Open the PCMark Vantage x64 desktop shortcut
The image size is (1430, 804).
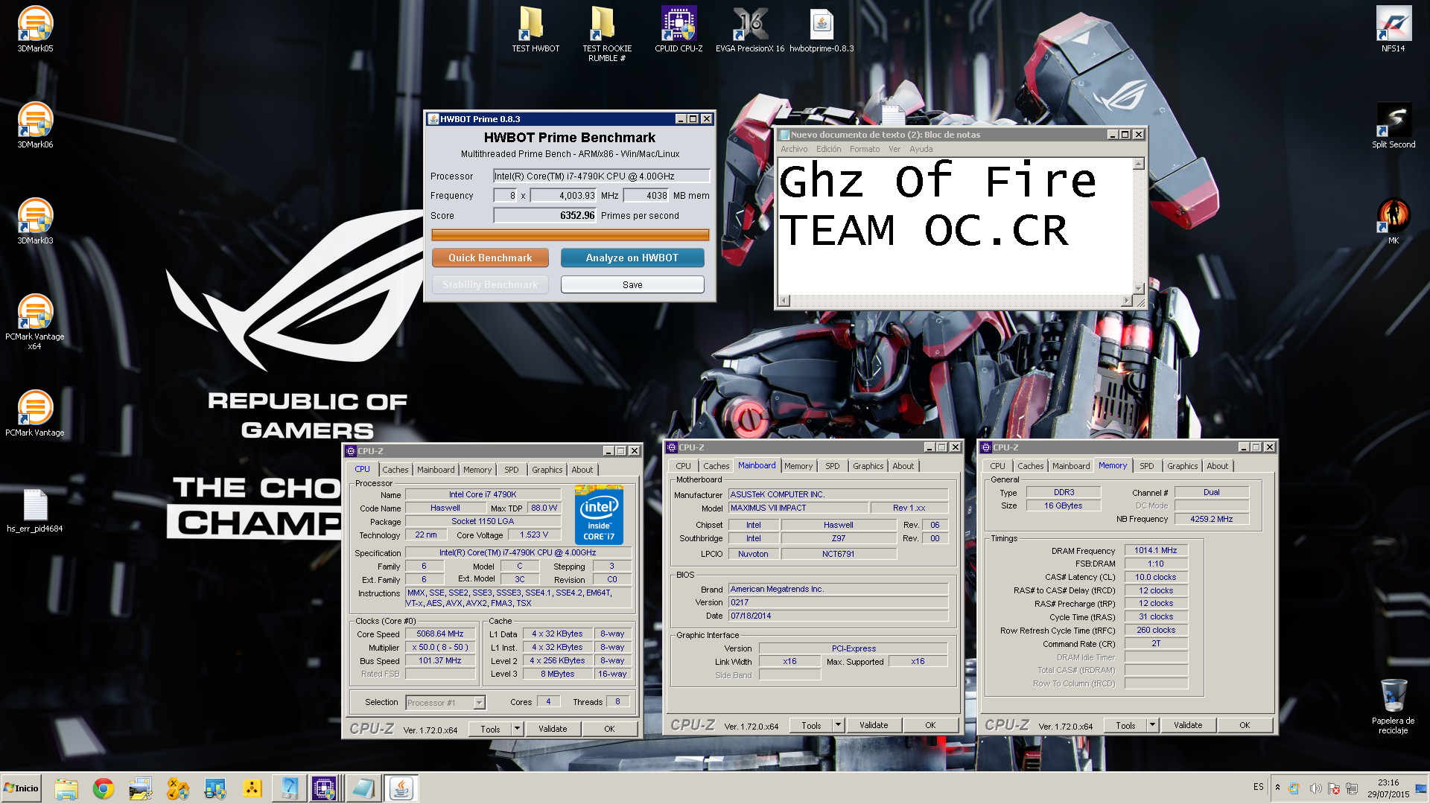[x=35, y=321]
